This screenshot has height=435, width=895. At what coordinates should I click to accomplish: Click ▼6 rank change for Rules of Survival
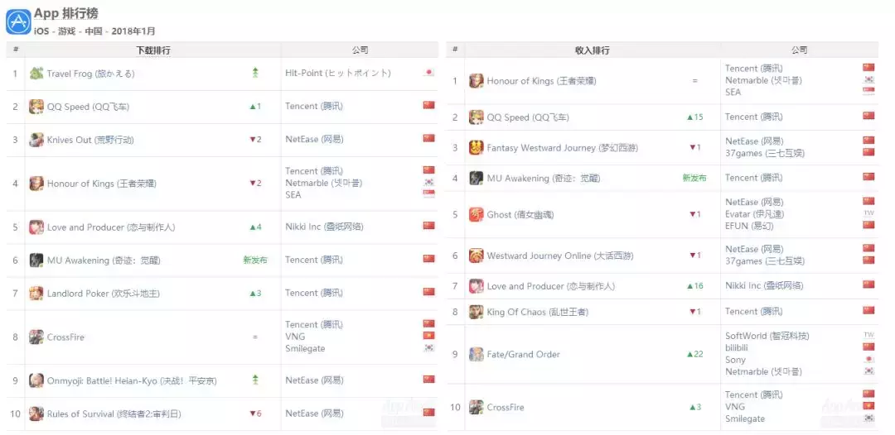pyautogui.click(x=255, y=413)
